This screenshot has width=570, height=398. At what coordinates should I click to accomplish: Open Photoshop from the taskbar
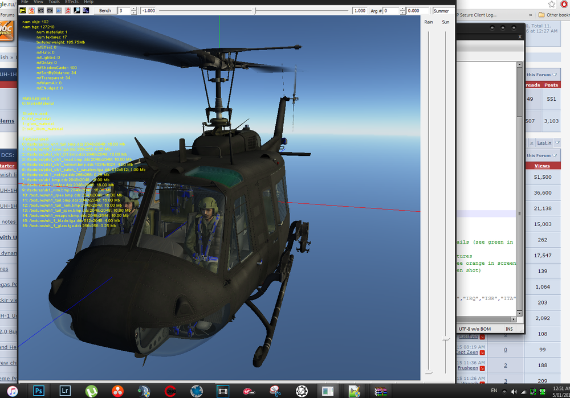coord(39,391)
